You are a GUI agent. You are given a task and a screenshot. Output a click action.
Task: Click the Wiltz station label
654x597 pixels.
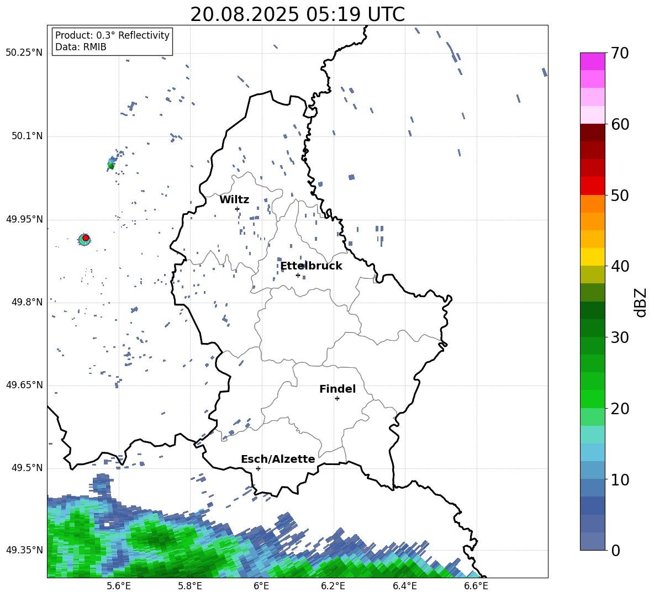pyautogui.click(x=234, y=200)
